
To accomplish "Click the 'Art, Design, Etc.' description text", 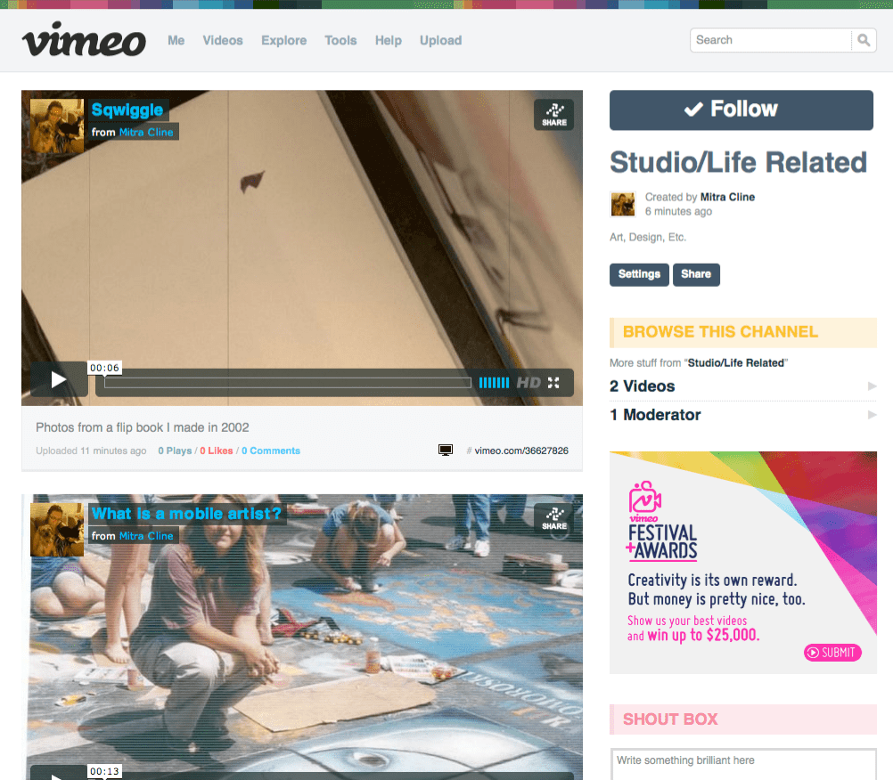I will point(648,237).
